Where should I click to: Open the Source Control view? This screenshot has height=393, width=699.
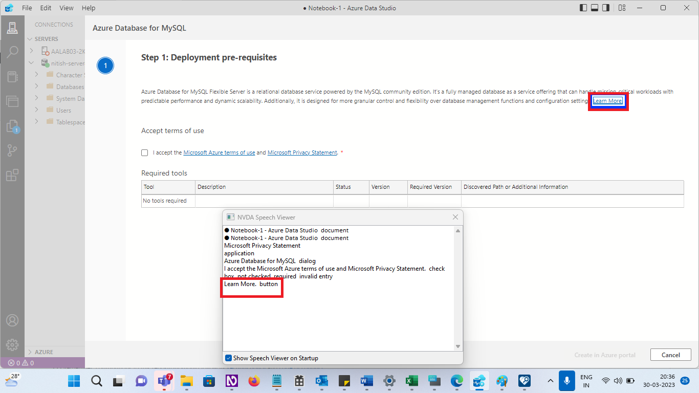[12, 150]
